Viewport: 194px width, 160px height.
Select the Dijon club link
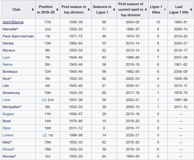tap(6, 128)
